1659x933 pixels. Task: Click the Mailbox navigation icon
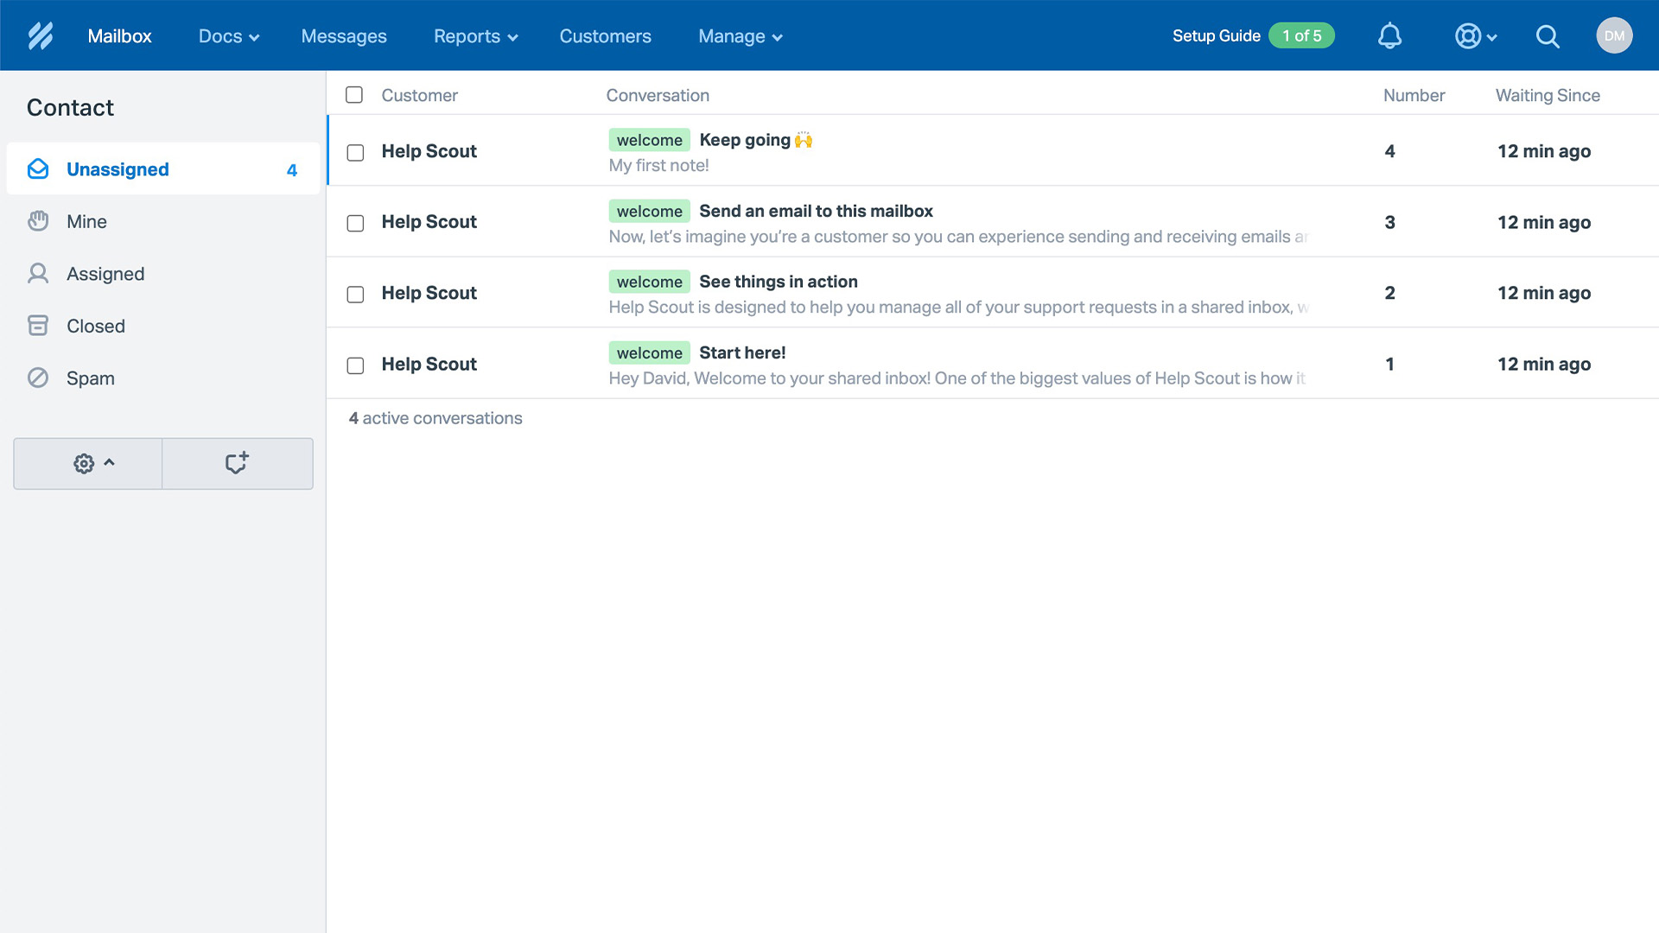[118, 35]
